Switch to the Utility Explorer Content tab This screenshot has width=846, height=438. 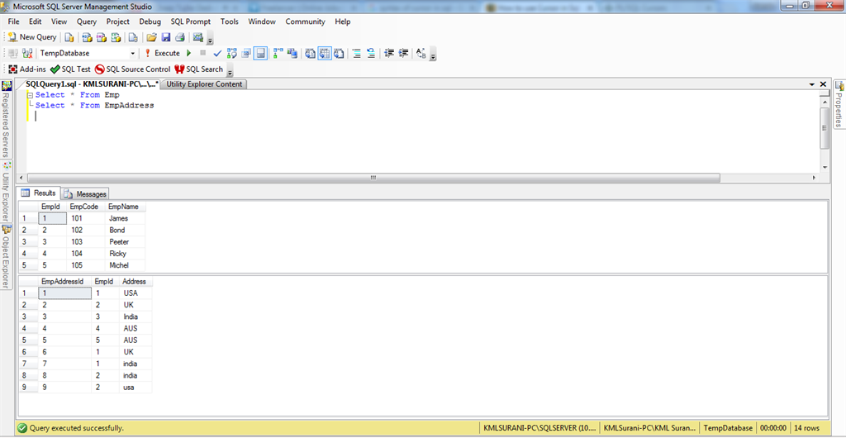point(204,84)
